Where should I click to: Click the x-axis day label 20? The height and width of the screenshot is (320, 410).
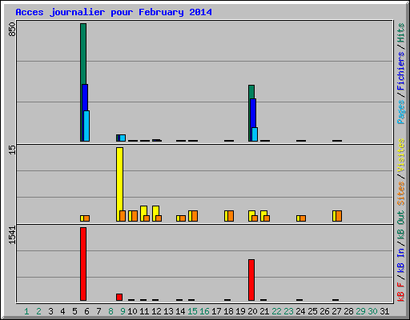click(252, 311)
